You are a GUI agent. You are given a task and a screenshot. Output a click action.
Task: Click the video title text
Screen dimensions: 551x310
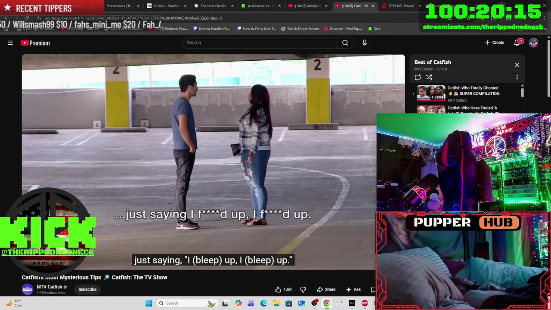pos(95,277)
